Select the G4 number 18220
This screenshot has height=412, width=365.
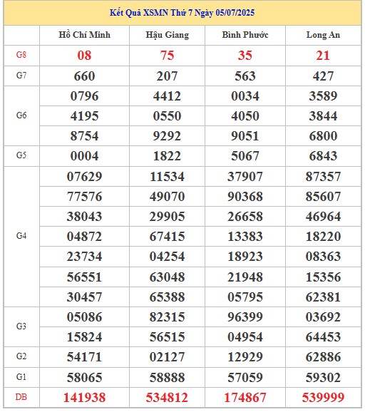tap(323, 237)
